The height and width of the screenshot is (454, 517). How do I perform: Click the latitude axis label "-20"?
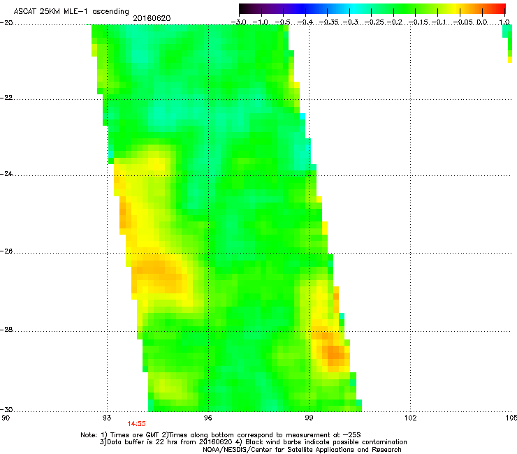click(6, 23)
